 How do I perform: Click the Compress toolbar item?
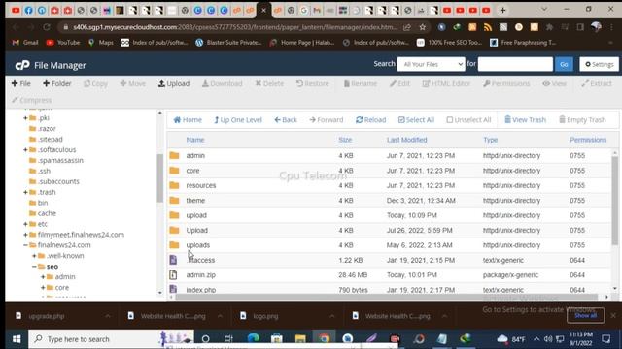[31, 100]
